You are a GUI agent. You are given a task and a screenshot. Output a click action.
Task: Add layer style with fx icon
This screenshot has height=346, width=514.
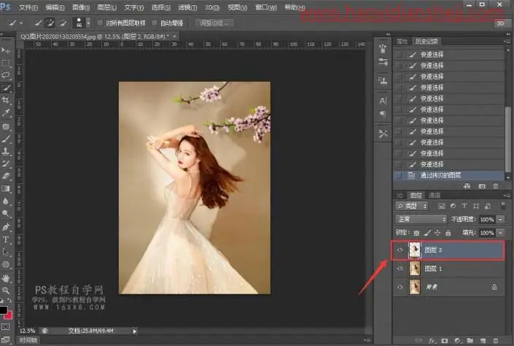coord(432,341)
